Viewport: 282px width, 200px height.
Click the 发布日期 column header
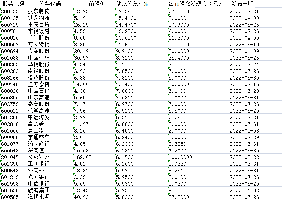[242, 4]
